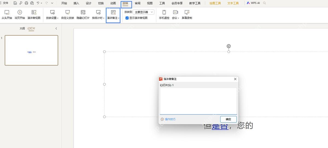The height and width of the screenshot is (148, 328).
Task: Open the undo history dropdown arrow
Action: pyautogui.click(x=41, y=3)
